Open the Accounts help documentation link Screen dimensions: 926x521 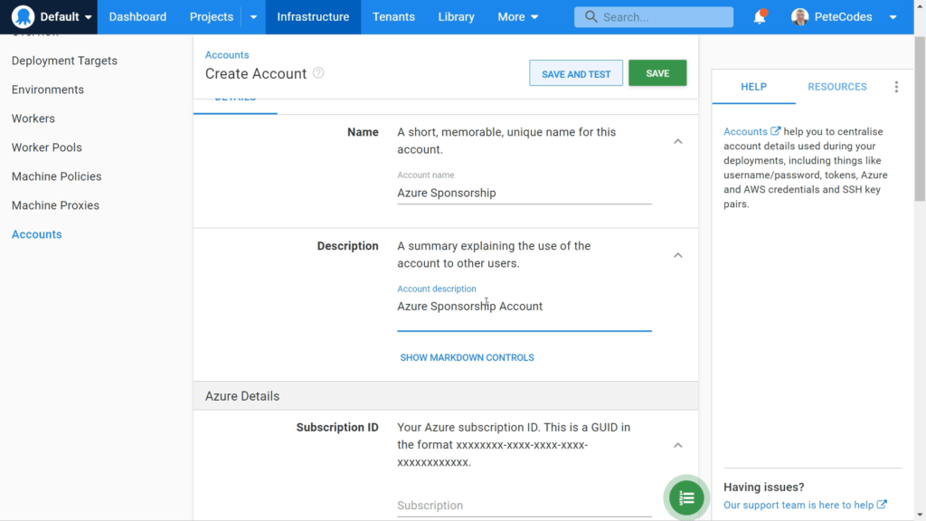point(745,132)
